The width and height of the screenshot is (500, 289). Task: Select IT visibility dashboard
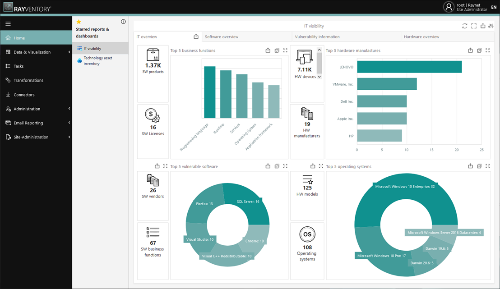coord(101,48)
